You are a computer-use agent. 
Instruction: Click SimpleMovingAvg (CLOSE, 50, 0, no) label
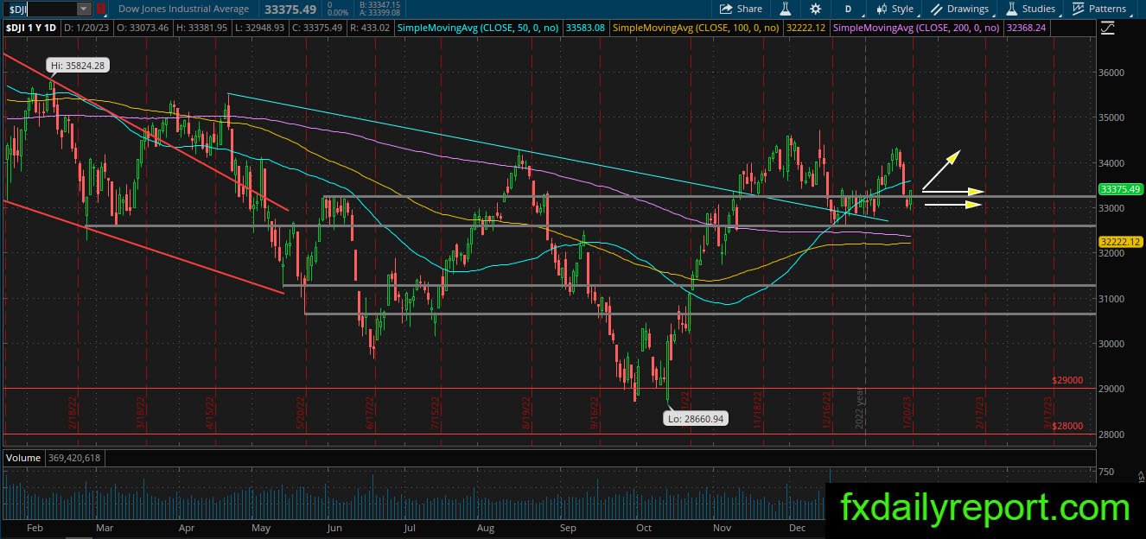pyautogui.click(x=478, y=28)
